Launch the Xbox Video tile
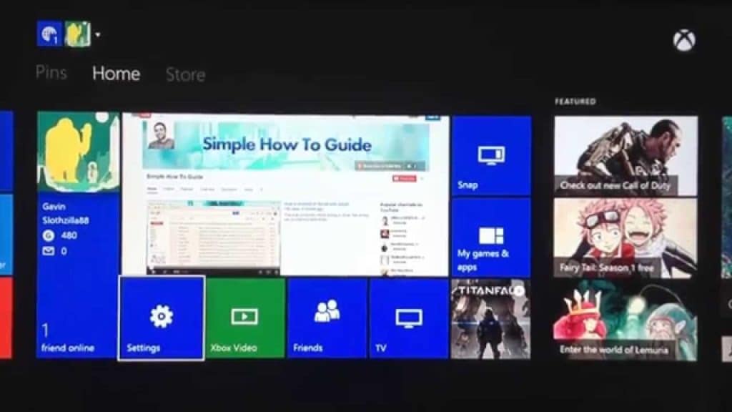The width and height of the screenshot is (732, 412). [245, 318]
